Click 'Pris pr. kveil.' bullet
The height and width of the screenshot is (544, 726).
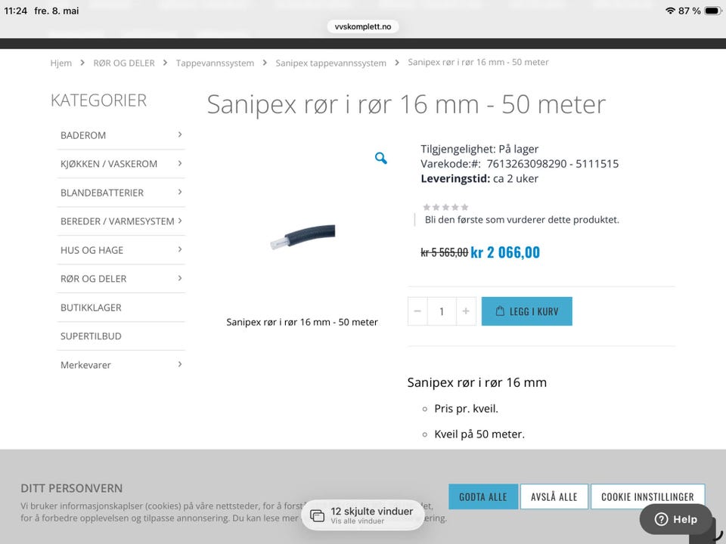pos(466,409)
